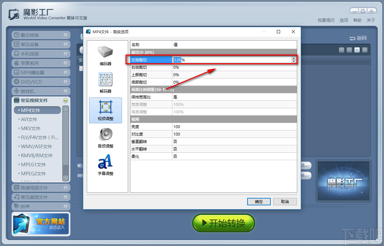
Task: Expand the 最近转换 category
Action: click(41, 35)
